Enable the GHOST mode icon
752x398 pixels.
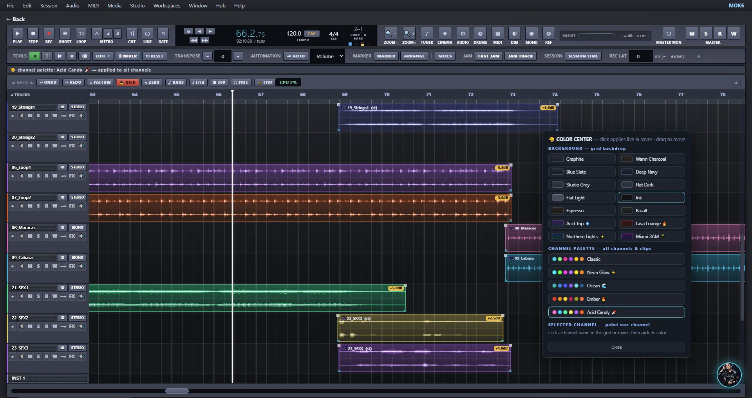click(x=65, y=34)
